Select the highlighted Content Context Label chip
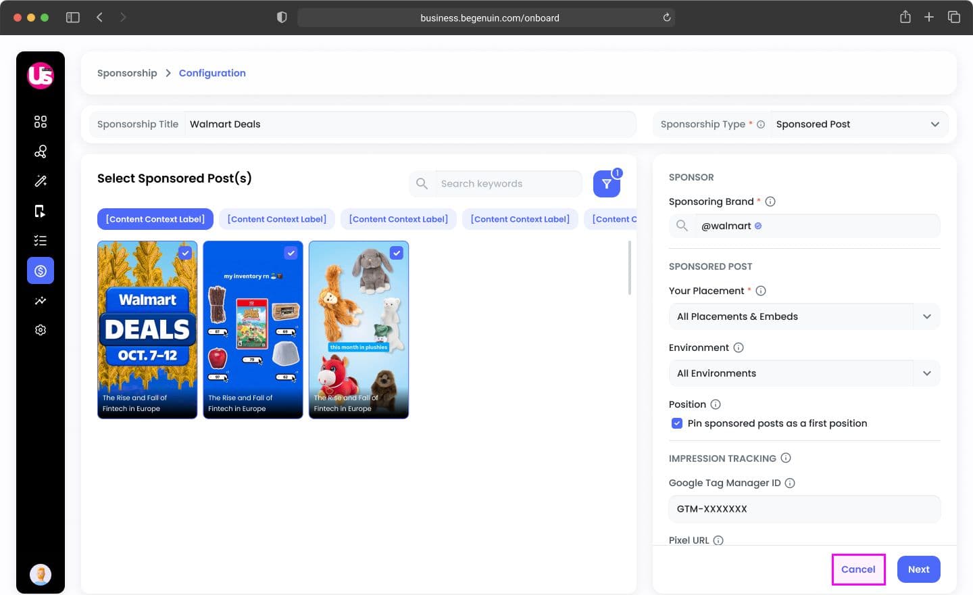Image resolution: width=973 pixels, height=595 pixels. (x=155, y=219)
